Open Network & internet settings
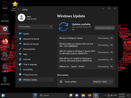Viewport: 131px width, 98px height. point(35,44)
